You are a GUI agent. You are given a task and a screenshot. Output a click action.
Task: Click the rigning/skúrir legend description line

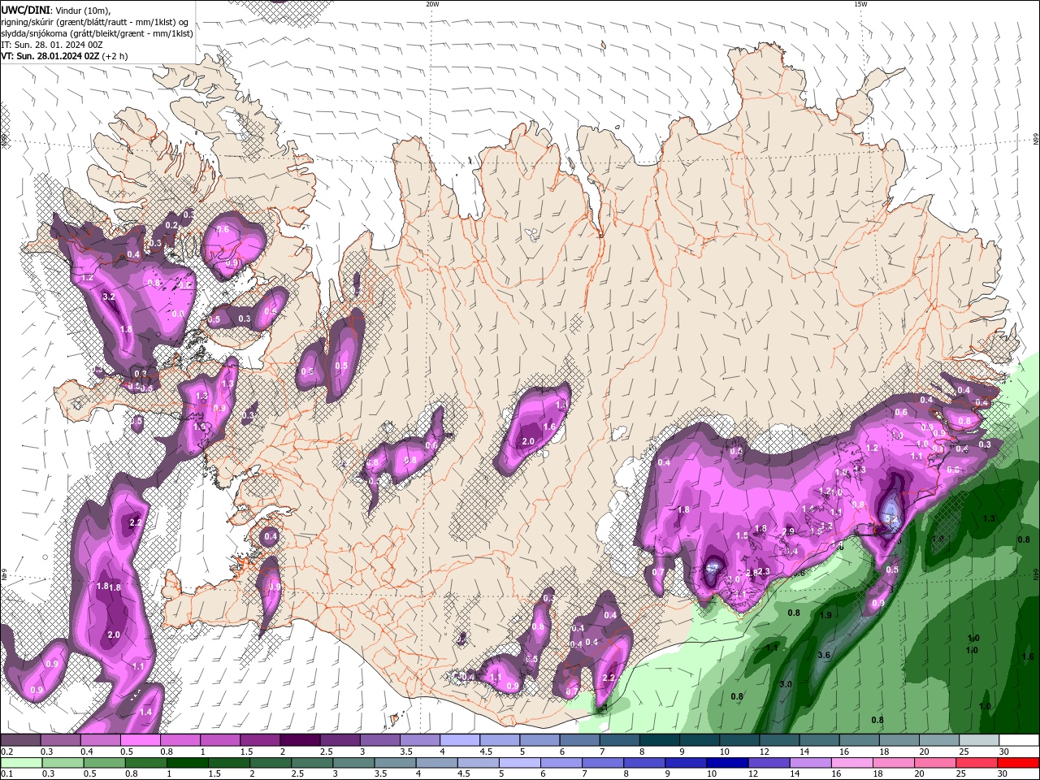coord(95,22)
